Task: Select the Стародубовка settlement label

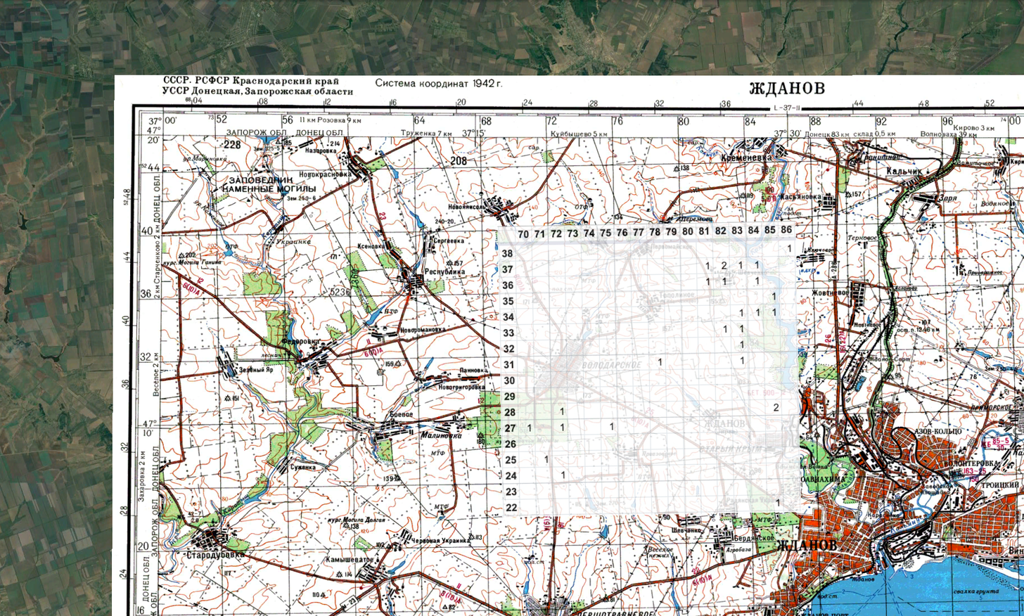Action: coord(215,555)
